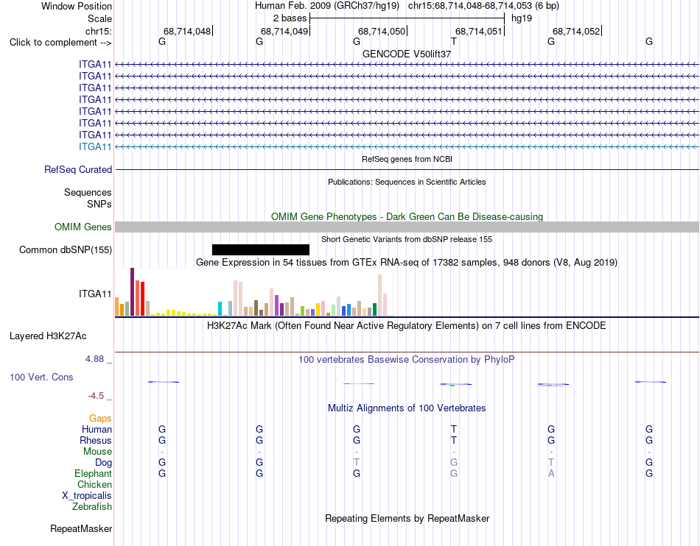Click 'Click to complement -->' to complement bases
Viewport: 700px width, 546px height.
[x=60, y=43]
